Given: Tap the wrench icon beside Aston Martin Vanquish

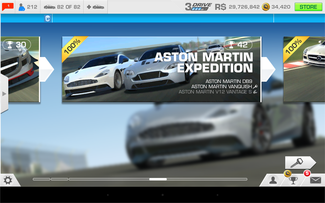Looking at the screenshot, I should 255,86.
